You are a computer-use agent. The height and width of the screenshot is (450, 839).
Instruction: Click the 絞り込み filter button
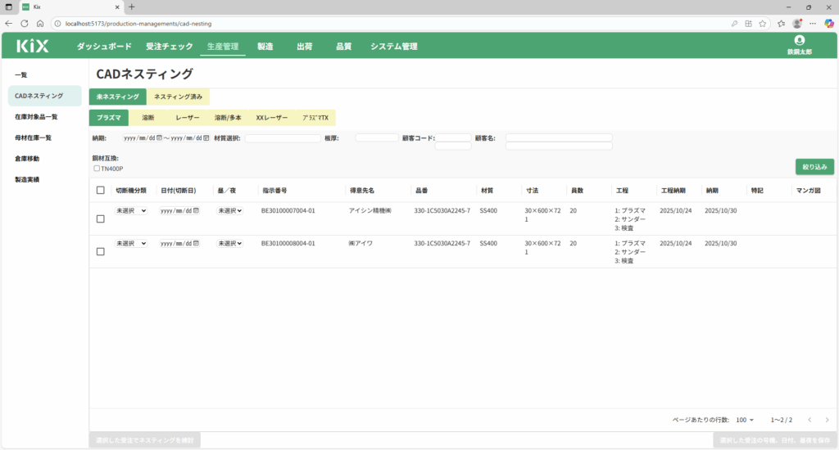814,167
